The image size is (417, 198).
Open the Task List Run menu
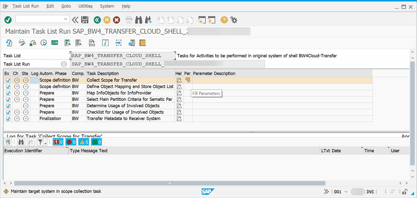click(x=25, y=6)
